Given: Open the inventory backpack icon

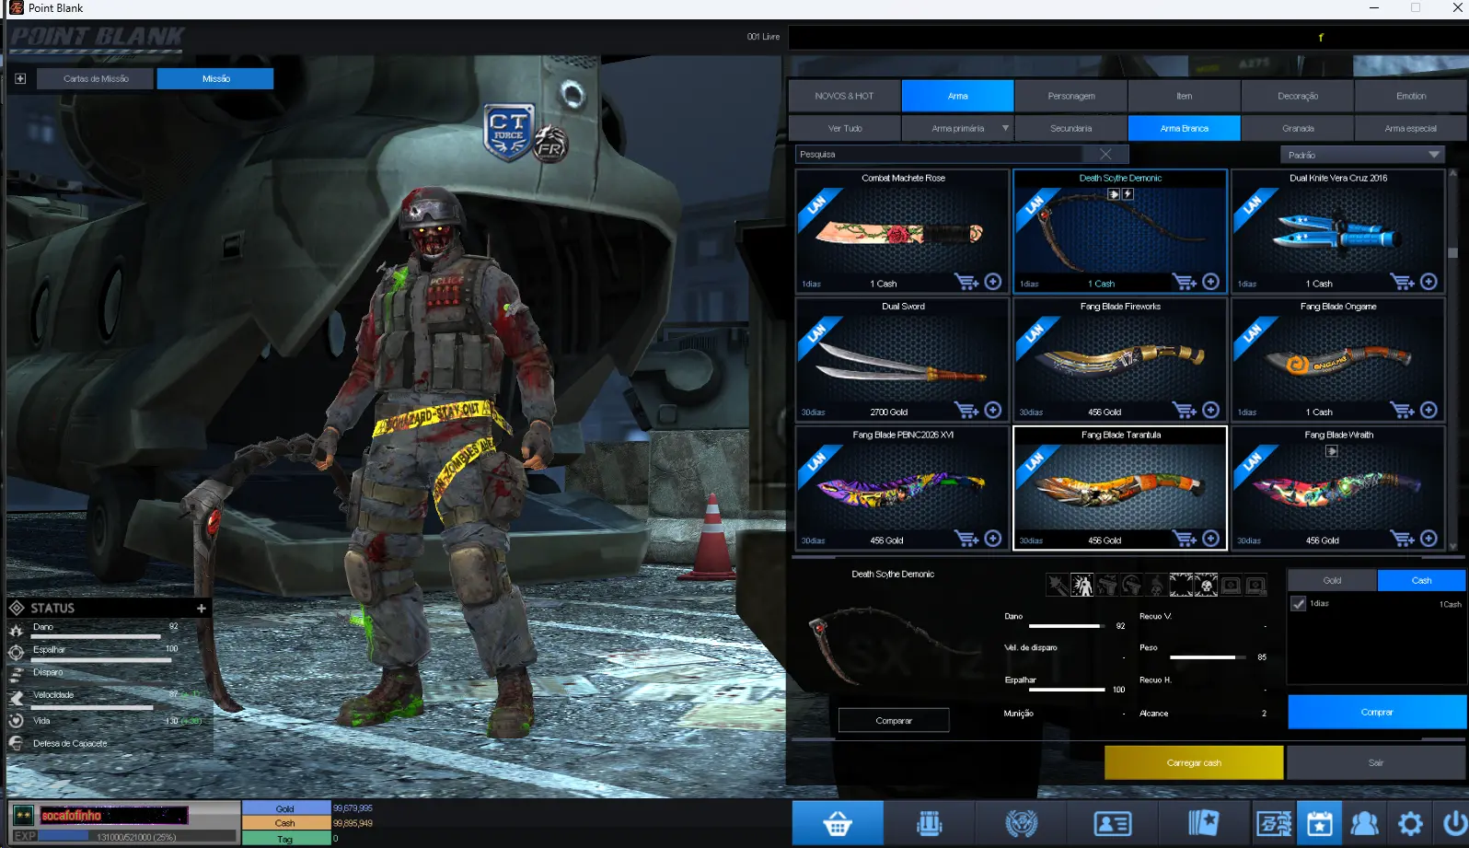Looking at the screenshot, I should pos(930,823).
